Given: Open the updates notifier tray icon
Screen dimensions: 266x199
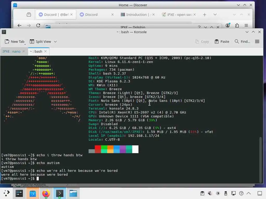Looking at the screenshot, I should [x=241, y=193].
